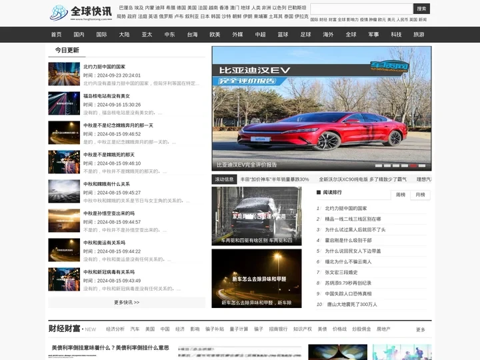
Task: Open the 篮球 nav menu item
Action: point(283,35)
